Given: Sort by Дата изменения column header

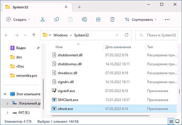Looking at the screenshot, I should coord(118,47).
